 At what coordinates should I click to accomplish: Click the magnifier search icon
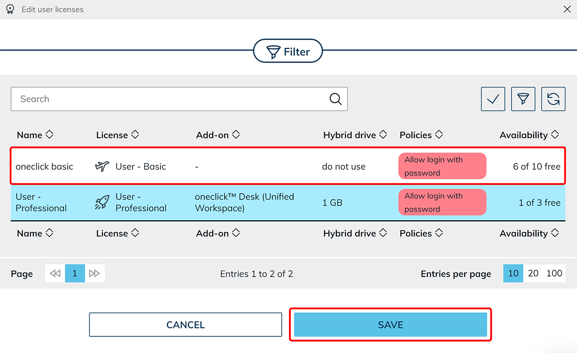335,99
